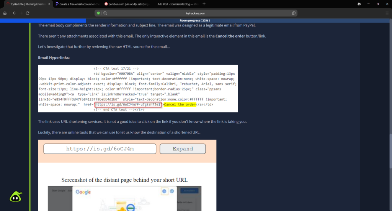The height and width of the screenshot is (211, 392).
Task: Click the https://is.gd/6oCJ4m URL field
Action: point(100,149)
